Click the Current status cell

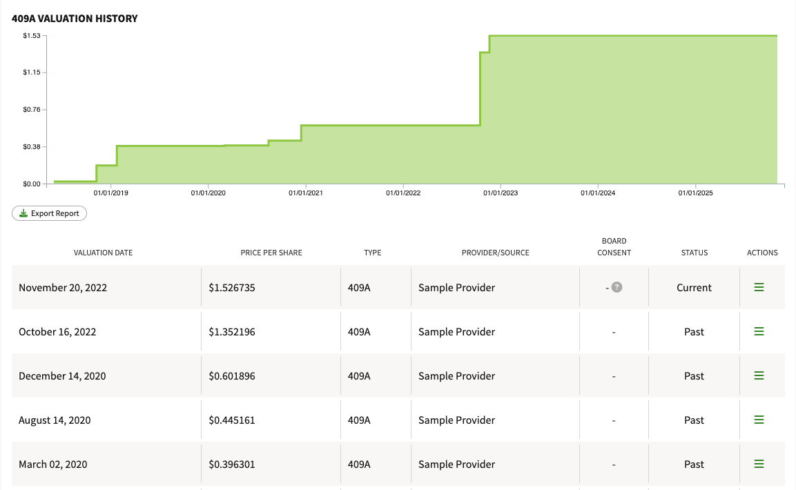click(694, 288)
